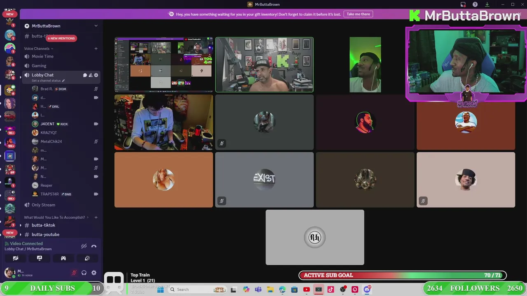Open Lobby Chat channel settings gear
Image resolution: width=527 pixels, height=296 pixels.
point(96,75)
